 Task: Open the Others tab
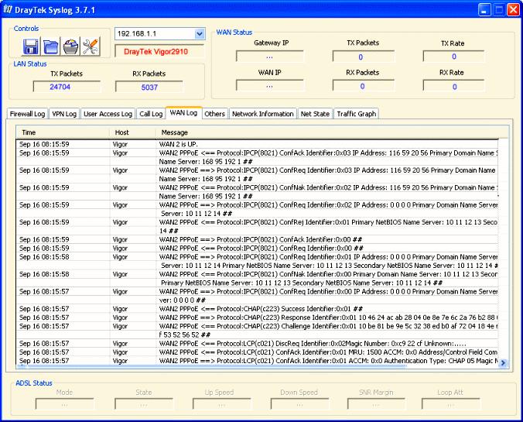[x=214, y=114]
